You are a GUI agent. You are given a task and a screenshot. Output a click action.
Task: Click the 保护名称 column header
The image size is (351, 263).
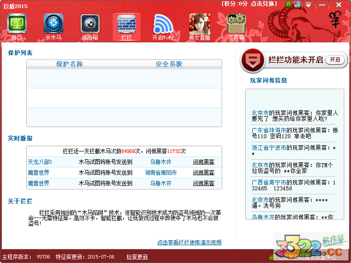point(70,64)
